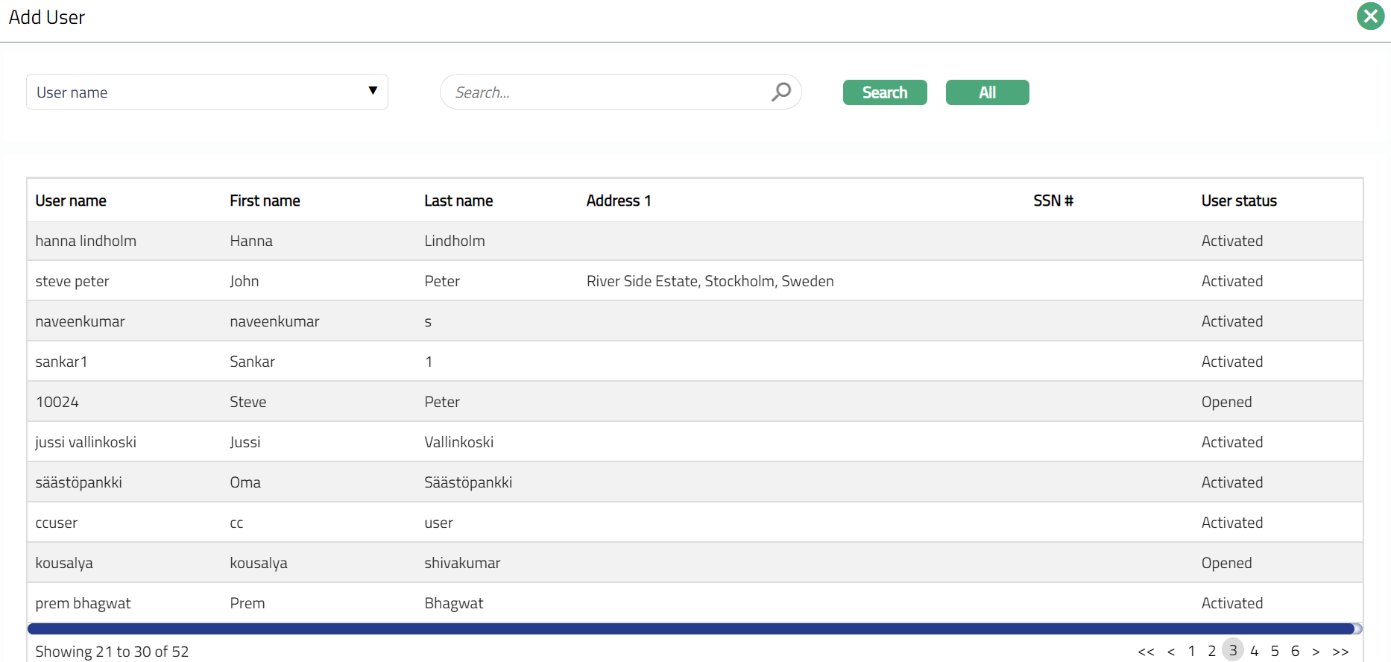1391x662 pixels.
Task: Pick the säästöpankki user row
Action: tap(78, 482)
